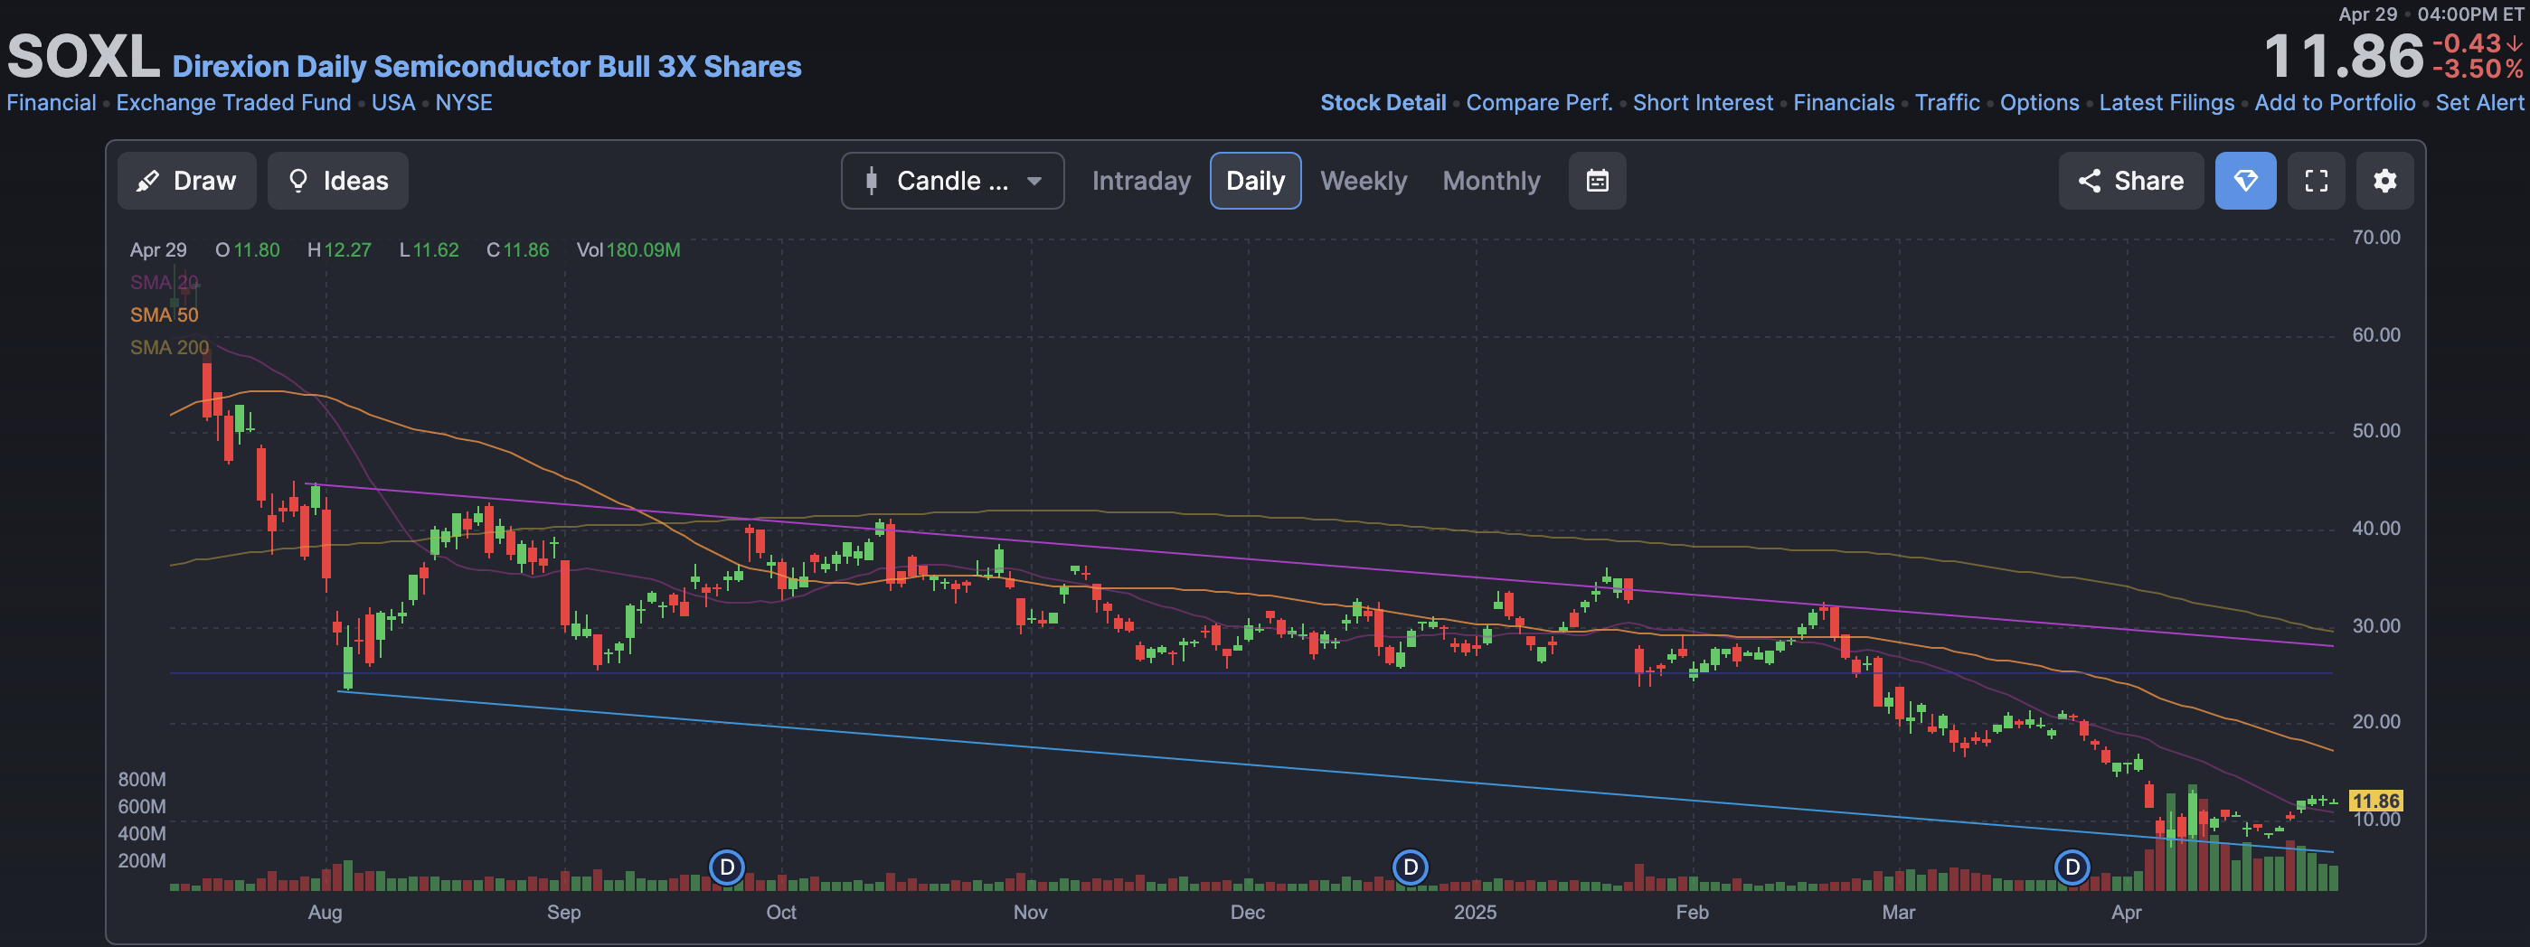Set an alert for SOXL
This screenshot has height=947, width=2530.
(2479, 103)
